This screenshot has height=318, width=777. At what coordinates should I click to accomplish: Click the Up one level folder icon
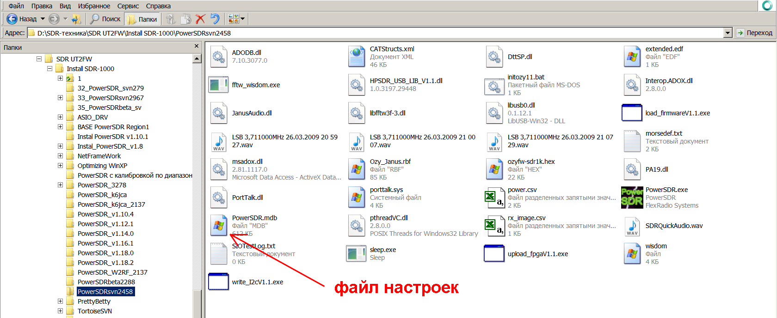[76, 19]
